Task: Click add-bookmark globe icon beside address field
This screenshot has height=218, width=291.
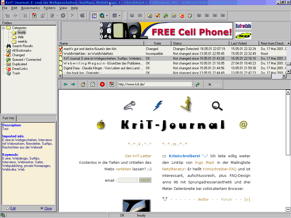Action: tap(111, 84)
